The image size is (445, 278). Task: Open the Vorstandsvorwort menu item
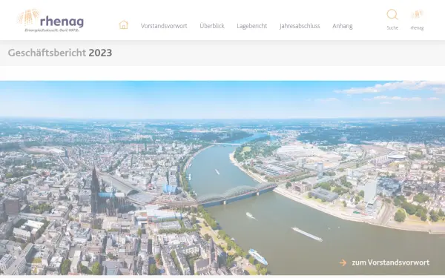pos(164,26)
